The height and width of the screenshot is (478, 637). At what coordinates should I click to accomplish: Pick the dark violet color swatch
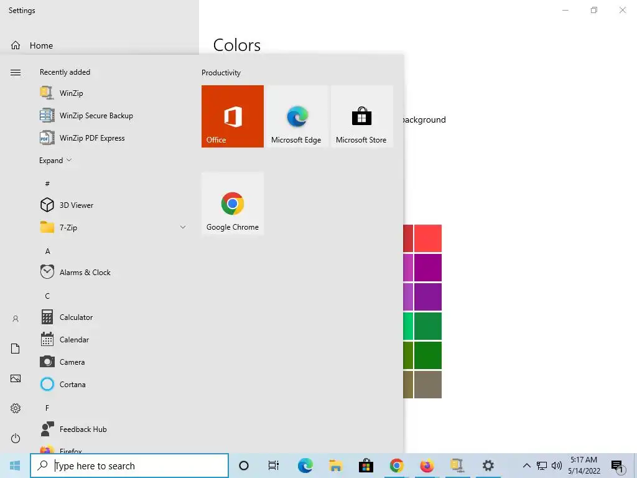click(x=428, y=297)
